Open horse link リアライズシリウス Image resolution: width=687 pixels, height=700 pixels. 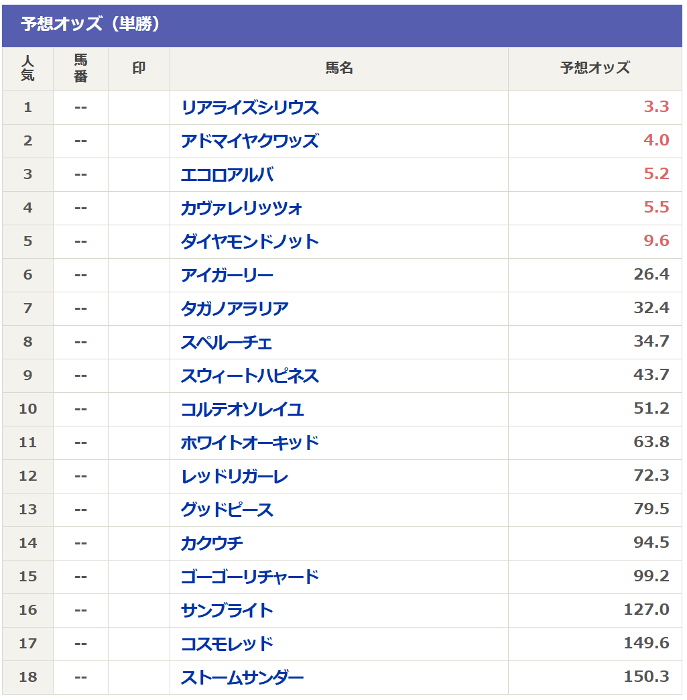click(x=249, y=108)
